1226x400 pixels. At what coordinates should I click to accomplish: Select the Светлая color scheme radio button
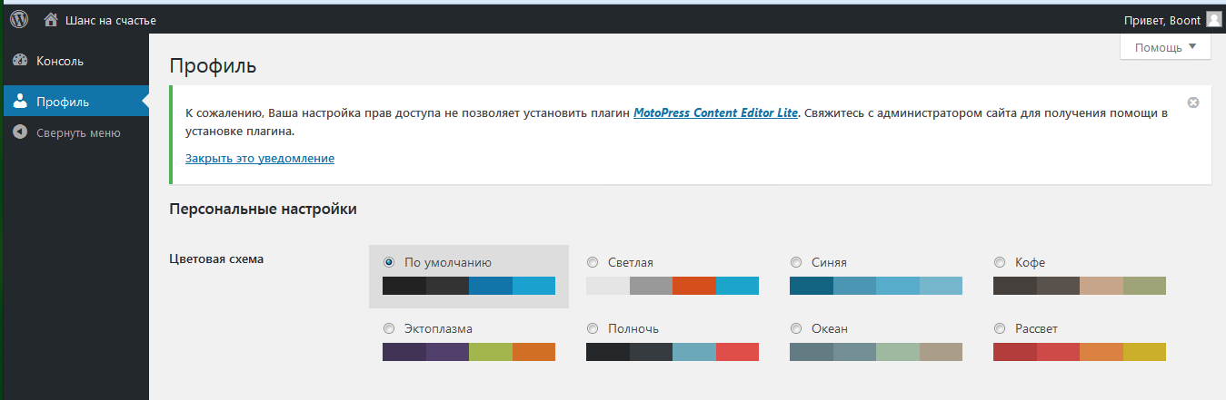593,262
